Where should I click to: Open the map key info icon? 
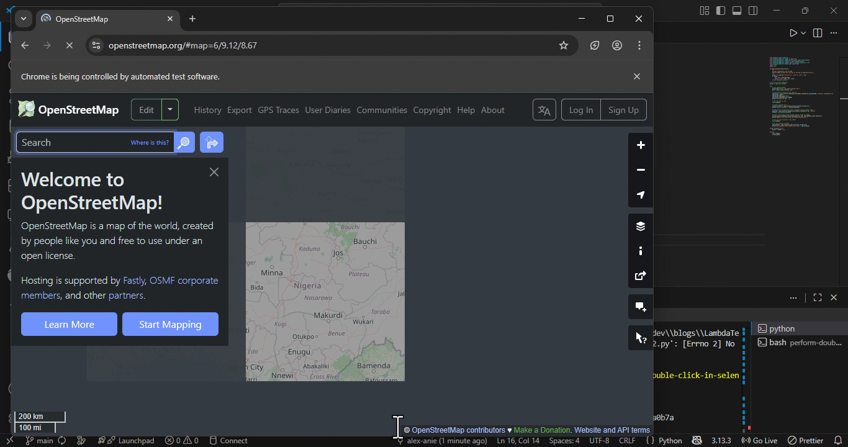point(641,251)
